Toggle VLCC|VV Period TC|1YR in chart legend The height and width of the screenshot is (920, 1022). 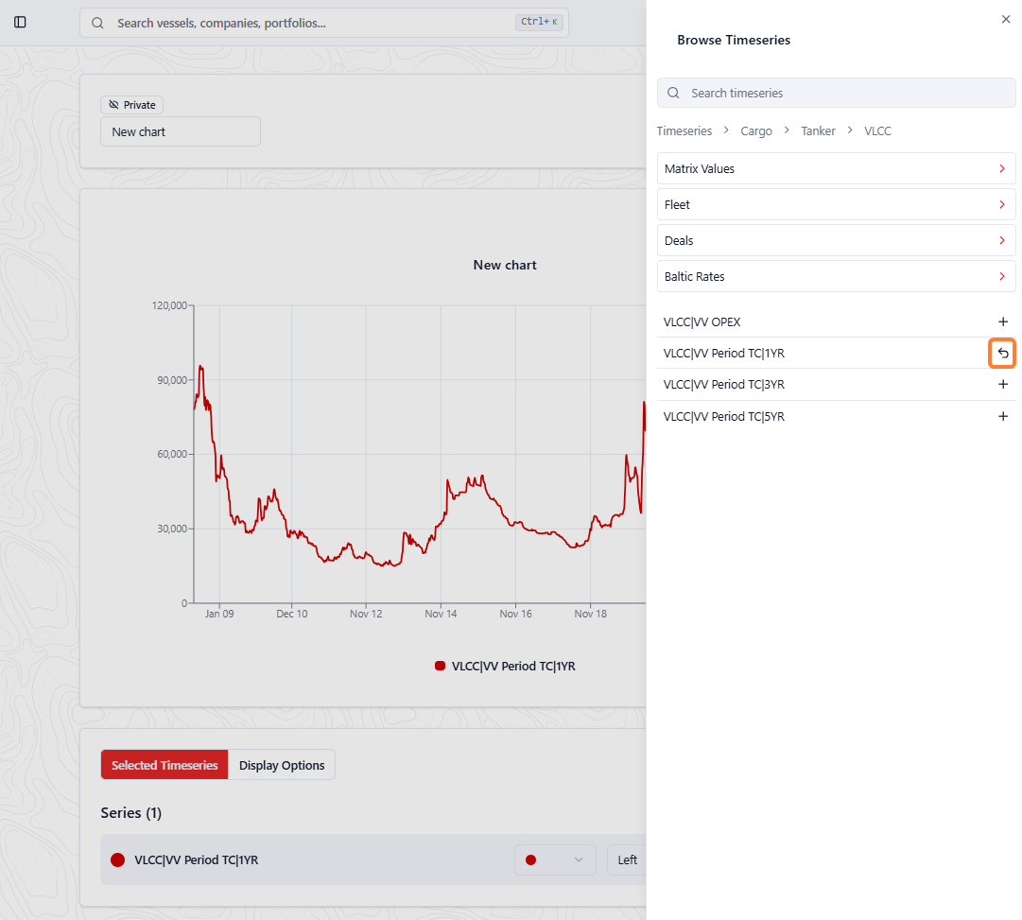coord(505,666)
